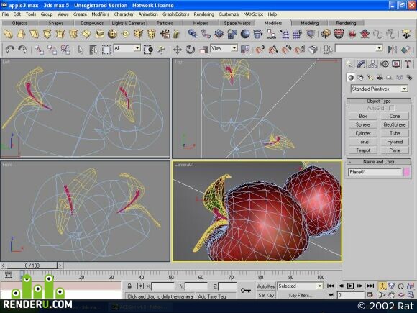This screenshot has height=313, width=417.
Task: Click the Select Object arrow tool
Action: [x=81, y=50]
